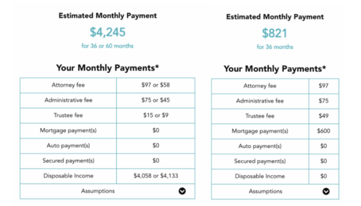Open the right Assumptions row label
Viewport: 361px width, 206px height.
click(x=265, y=192)
